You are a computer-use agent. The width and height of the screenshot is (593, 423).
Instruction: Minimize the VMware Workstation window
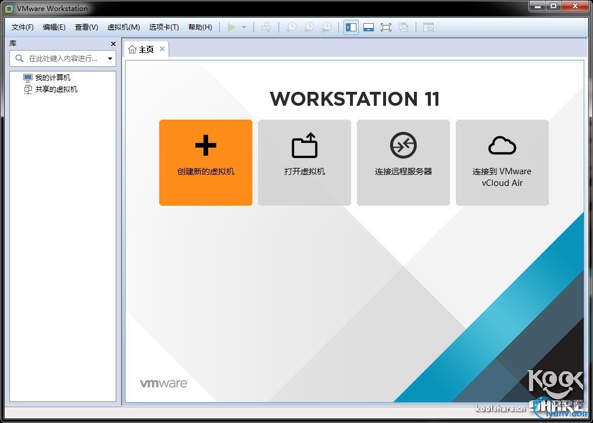pyautogui.click(x=538, y=6)
